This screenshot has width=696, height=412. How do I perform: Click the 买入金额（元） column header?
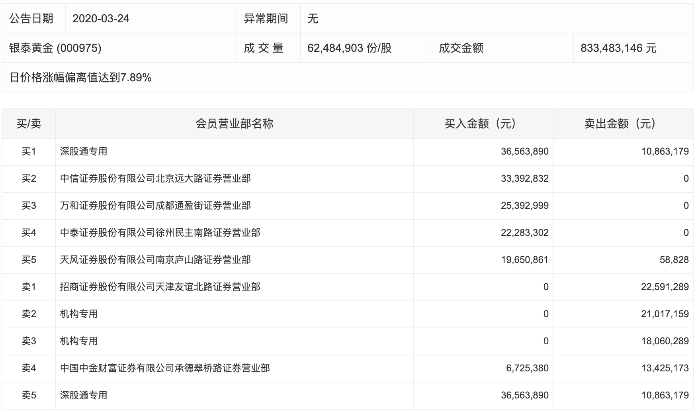483,124
